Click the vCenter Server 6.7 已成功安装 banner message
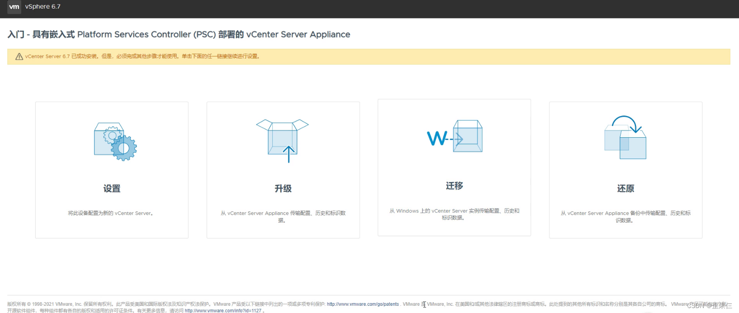 pos(142,56)
